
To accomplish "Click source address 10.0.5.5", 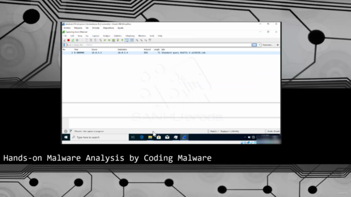I will click(97, 53).
